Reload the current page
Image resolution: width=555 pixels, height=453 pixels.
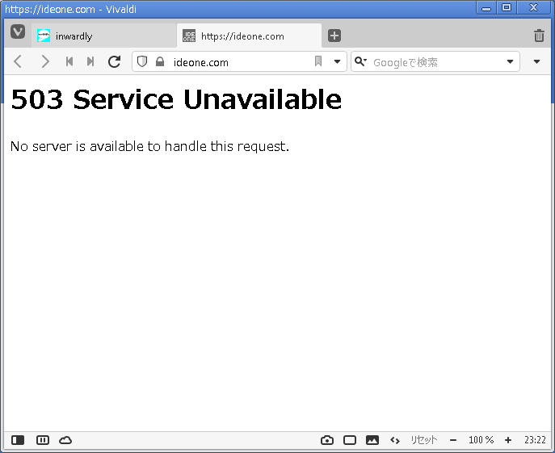[115, 61]
